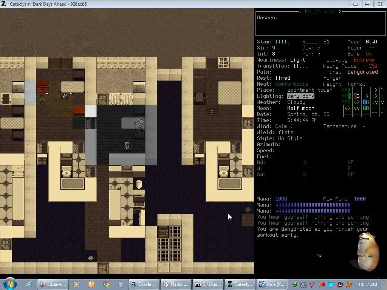This screenshot has height=290, width=387.
Task: Click the 'Dehydrated' thirst status
Action: (x=362, y=72)
